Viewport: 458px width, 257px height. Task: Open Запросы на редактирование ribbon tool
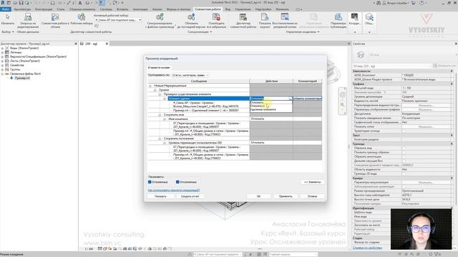tap(28, 21)
